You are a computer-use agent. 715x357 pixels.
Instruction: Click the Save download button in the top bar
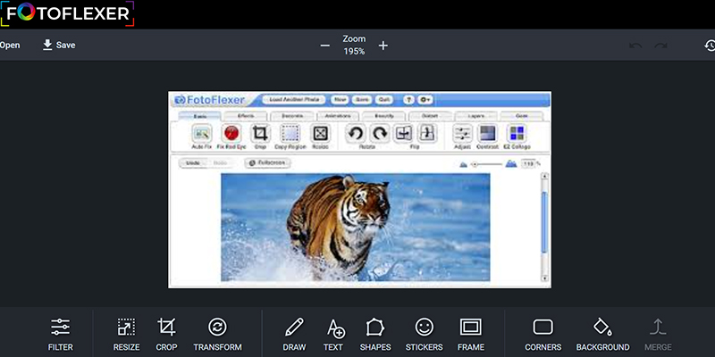[x=59, y=46]
